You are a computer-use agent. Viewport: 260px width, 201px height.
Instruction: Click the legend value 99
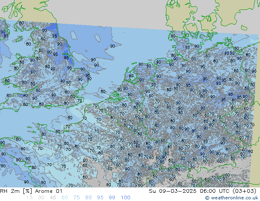pyautogui.click(x=112, y=198)
